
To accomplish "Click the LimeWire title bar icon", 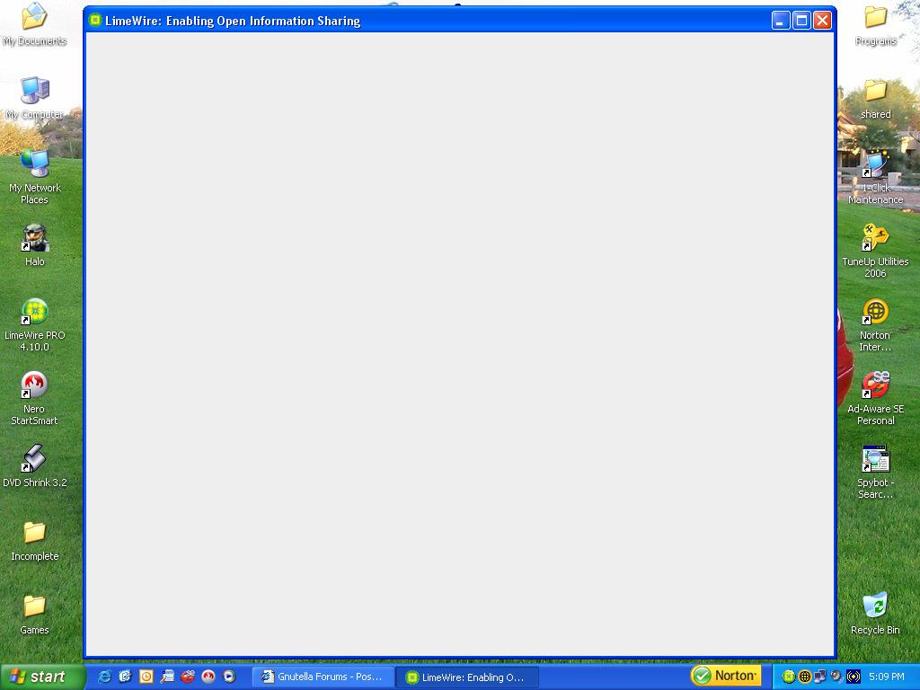I will pyautogui.click(x=94, y=21).
